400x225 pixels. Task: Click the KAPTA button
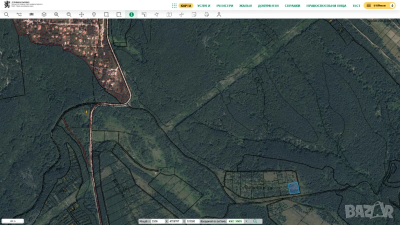186,5
